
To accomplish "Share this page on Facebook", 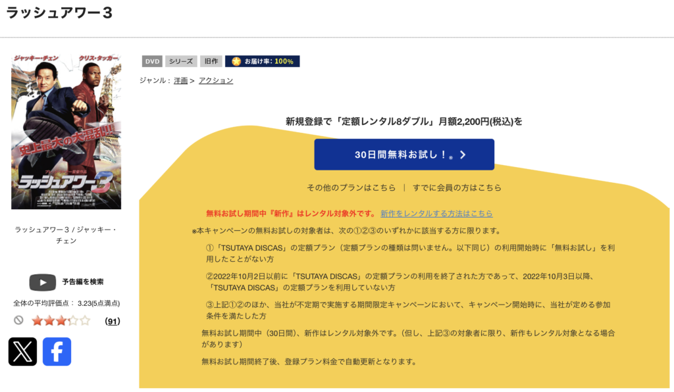I will coord(57,351).
